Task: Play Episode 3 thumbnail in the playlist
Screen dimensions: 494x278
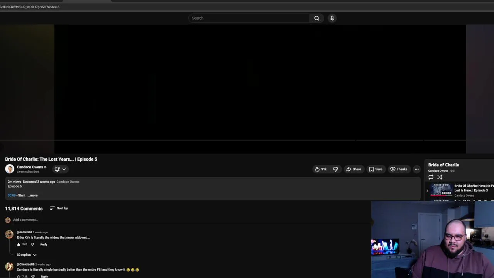Action: click(442, 190)
